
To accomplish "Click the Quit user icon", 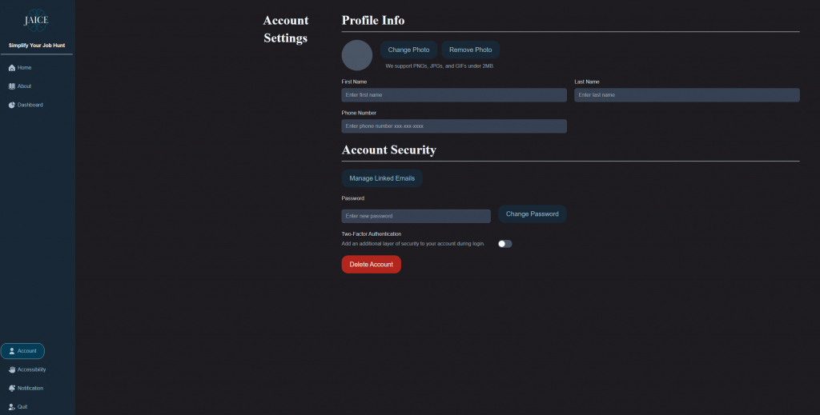I will 12,407.
